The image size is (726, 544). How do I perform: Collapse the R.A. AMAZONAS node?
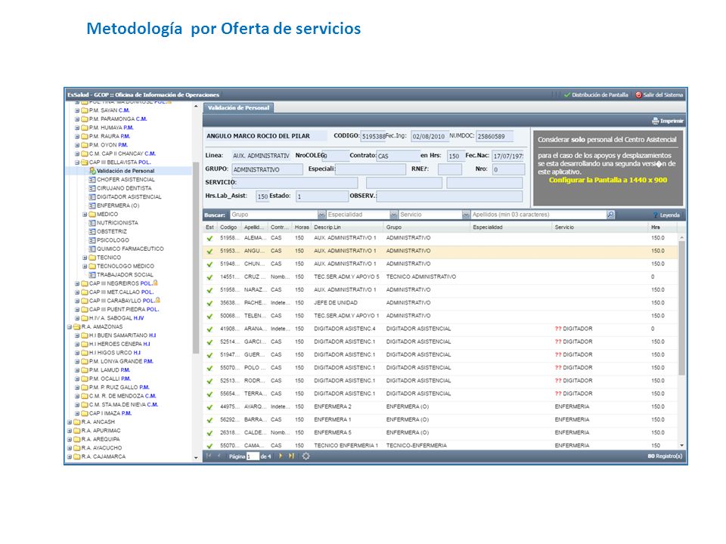(70, 326)
